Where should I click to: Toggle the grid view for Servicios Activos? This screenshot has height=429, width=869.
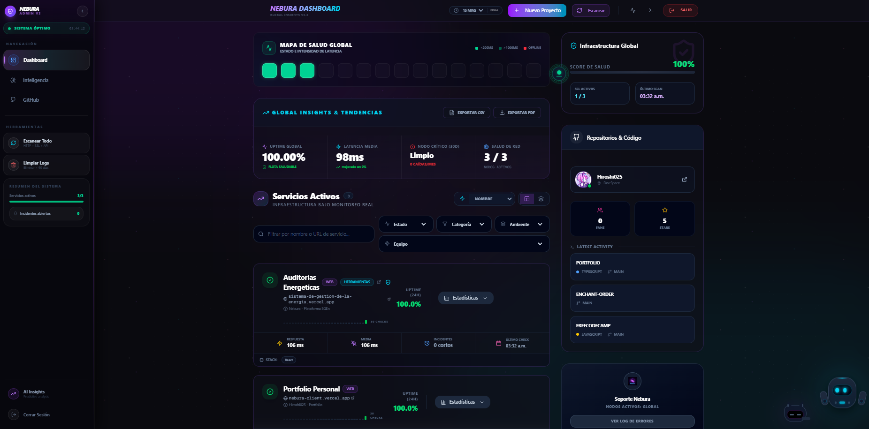526,199
